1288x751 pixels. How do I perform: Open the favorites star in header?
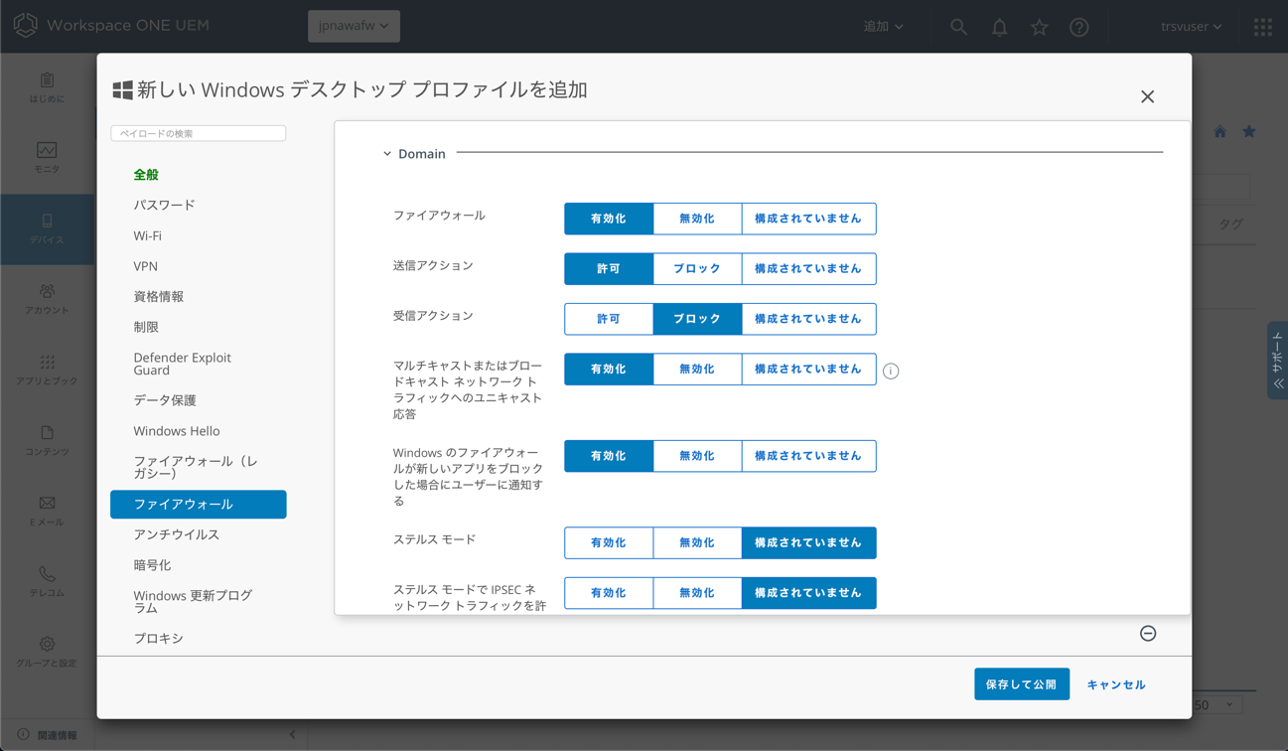(x=1039, y=27)
